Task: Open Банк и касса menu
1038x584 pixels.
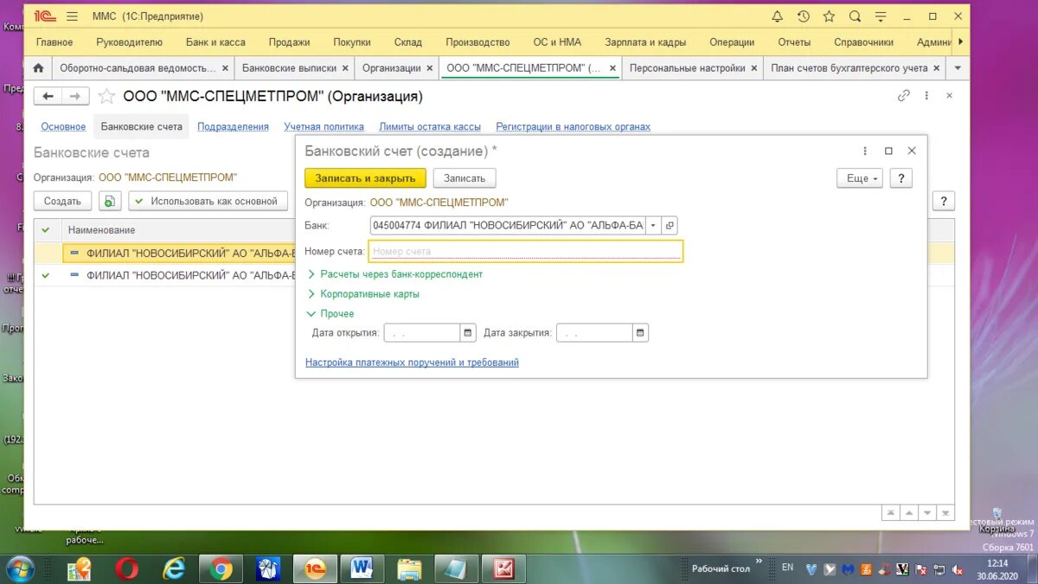Action: (215, 42)
